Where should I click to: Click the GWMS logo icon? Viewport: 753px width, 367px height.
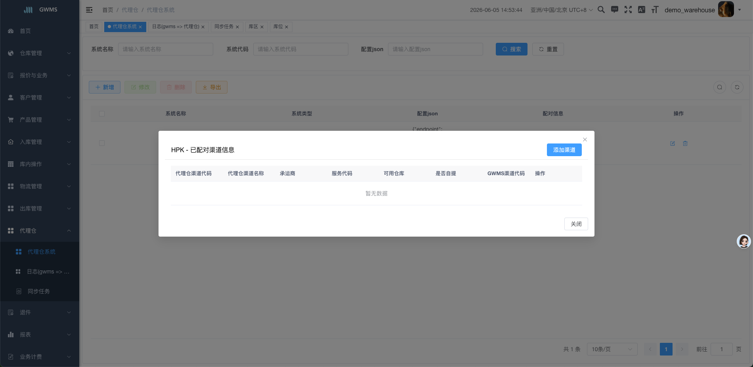click(28, 10)
